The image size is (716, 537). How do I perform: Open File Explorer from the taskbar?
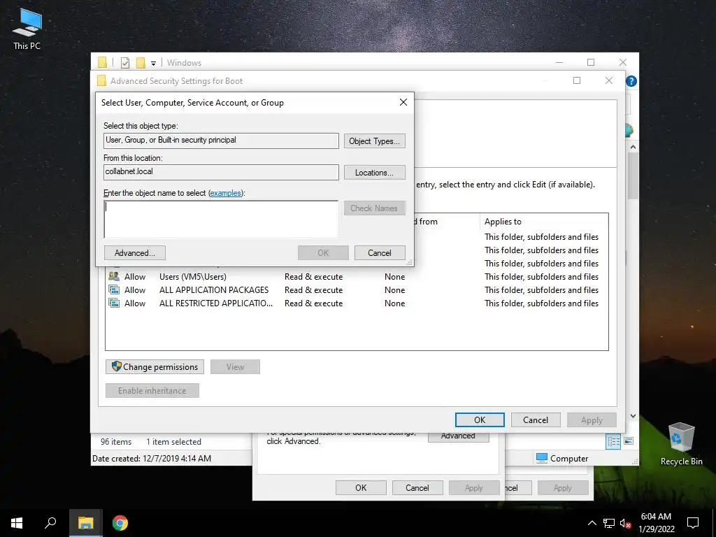85,523
